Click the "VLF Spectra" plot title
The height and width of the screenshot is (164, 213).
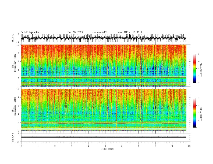(x=30, y=32)
